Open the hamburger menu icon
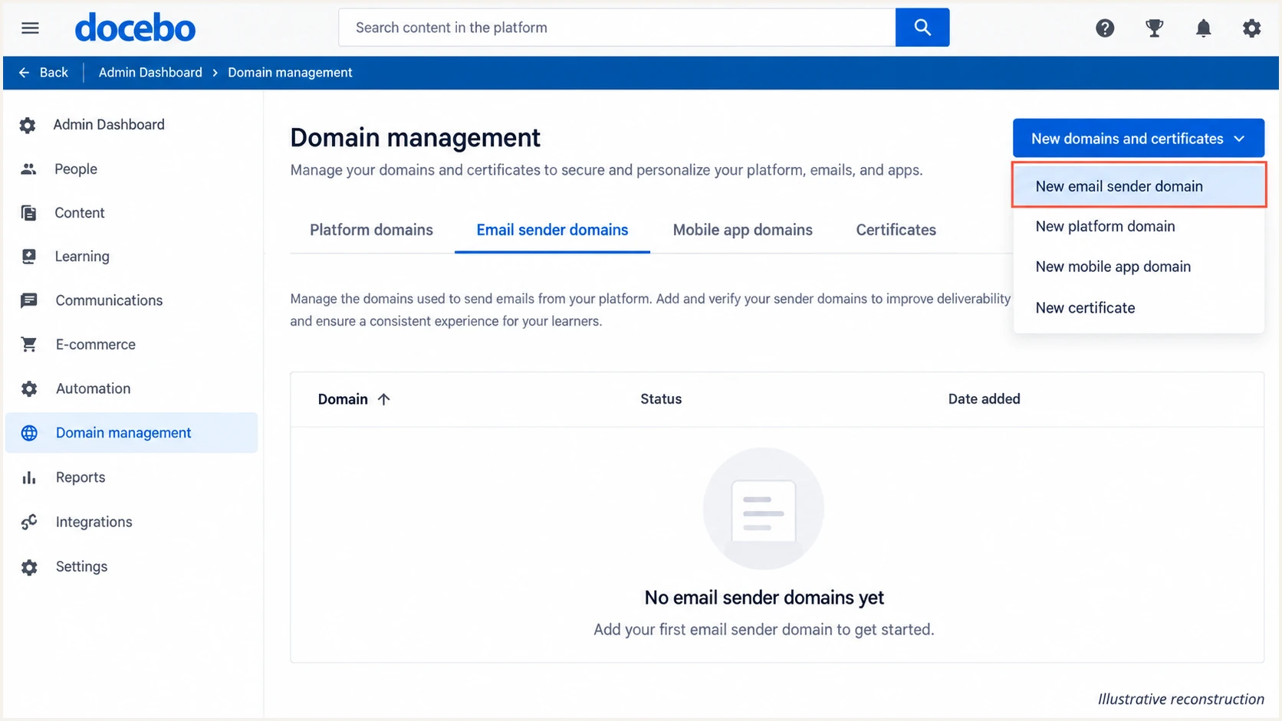This screenshot has width=1282, height=721. point(30,28)
